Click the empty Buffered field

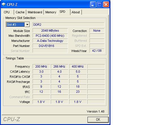click(x=97, y=41)
